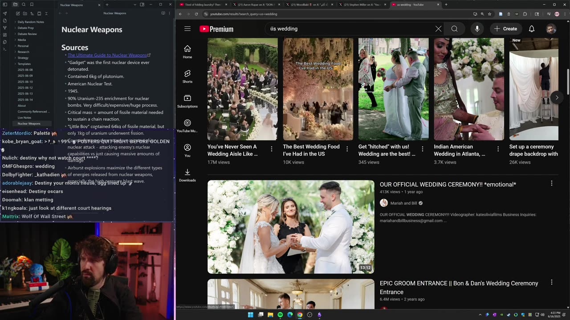Open the canvas icon in Obsidian ribbon
The image size is (570, 320).
(x=5, y=35)
